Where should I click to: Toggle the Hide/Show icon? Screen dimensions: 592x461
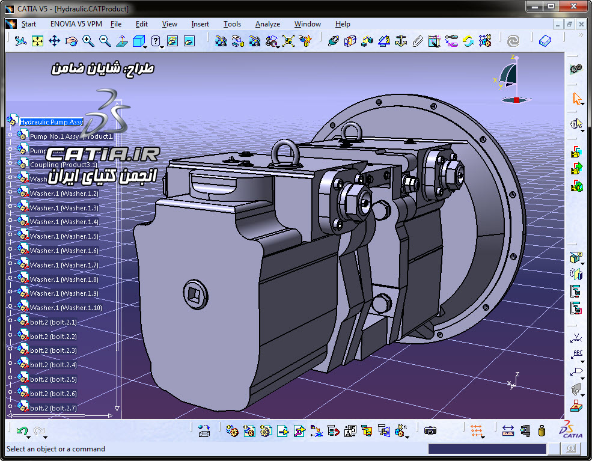click(x=172, y=40)
